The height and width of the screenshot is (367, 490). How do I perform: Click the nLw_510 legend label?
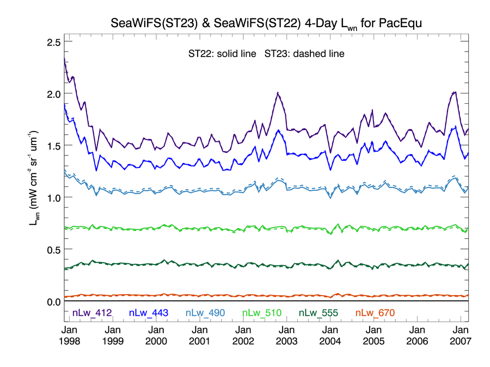pyautogui.click(x=262, y=313)
